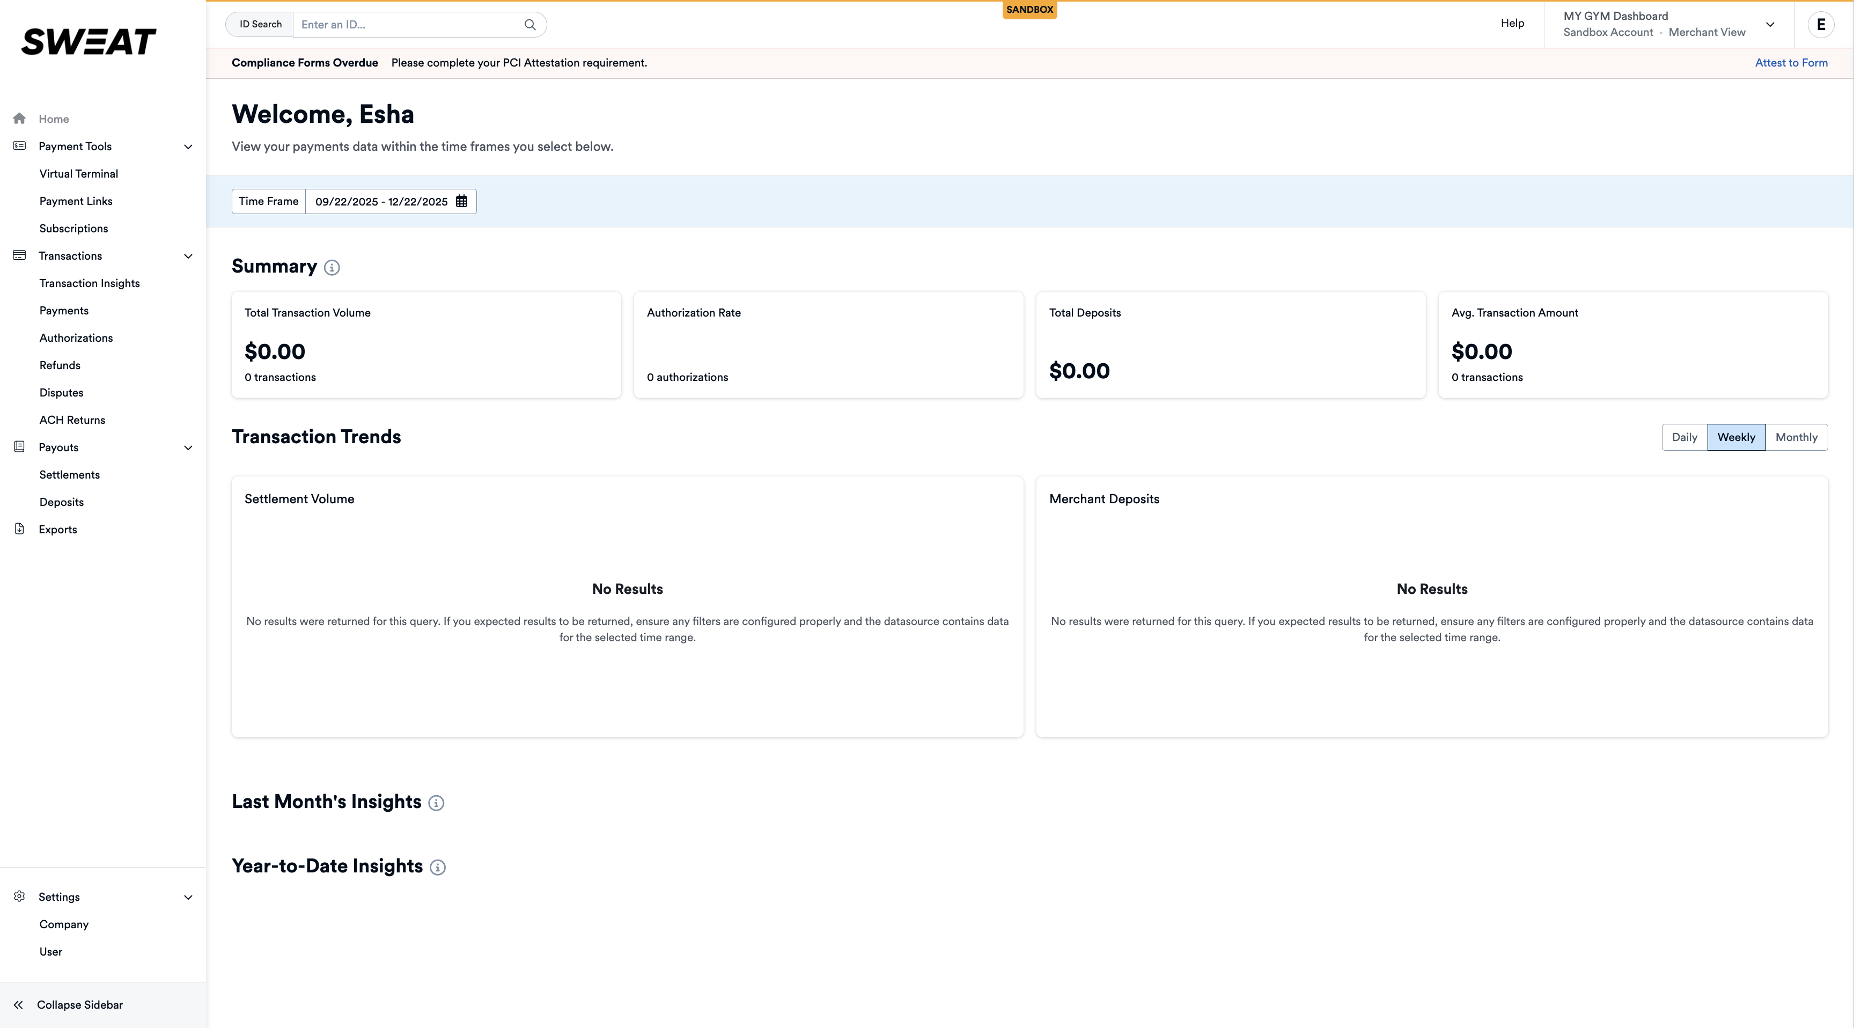This screenshot has width=1854, height=1028.
Task: Collapse the Payment Tools section chevron
Action: click(189, 147)
